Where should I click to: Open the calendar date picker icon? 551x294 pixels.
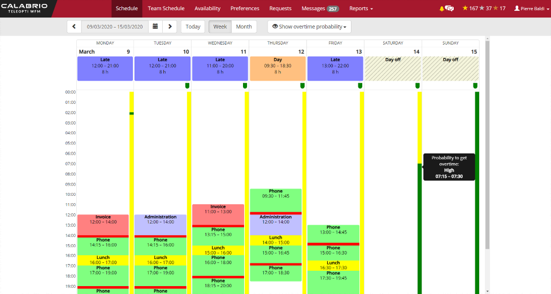pos(155,27)
